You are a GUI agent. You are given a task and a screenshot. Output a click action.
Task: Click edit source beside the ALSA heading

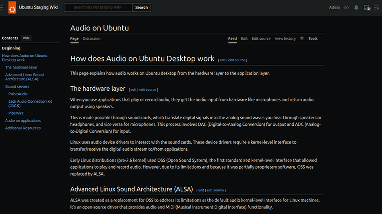(215, 190)
